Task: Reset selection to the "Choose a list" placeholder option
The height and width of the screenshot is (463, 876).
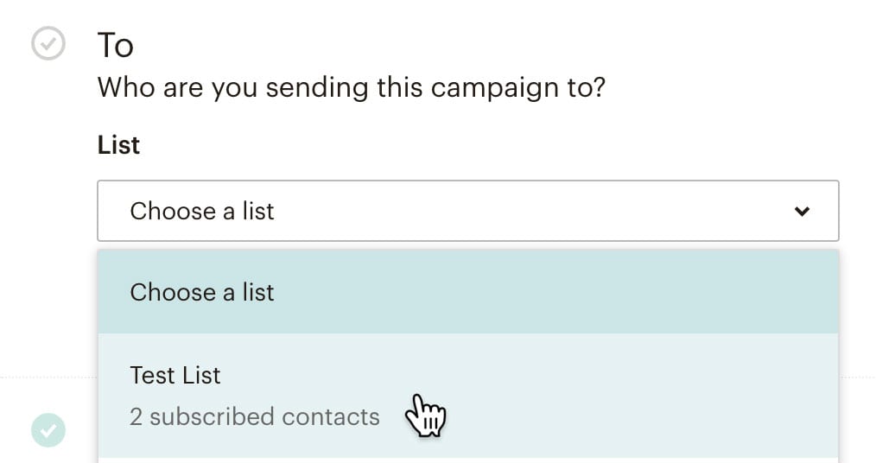Action: [467, 292]
